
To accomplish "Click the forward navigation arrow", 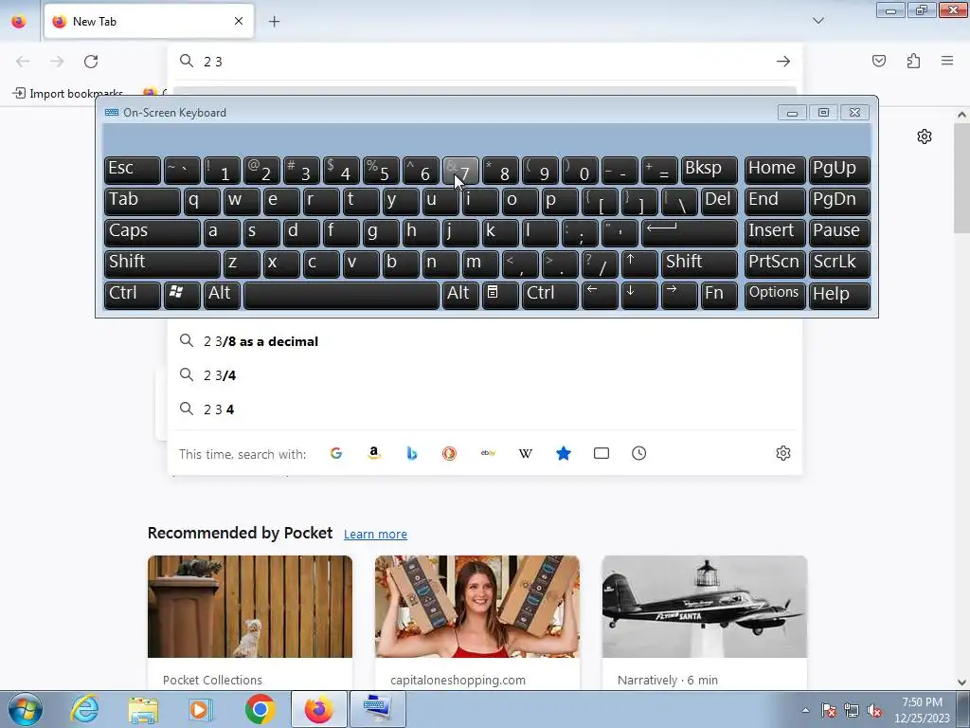I will pyautogui.click(x=57, y=62).
